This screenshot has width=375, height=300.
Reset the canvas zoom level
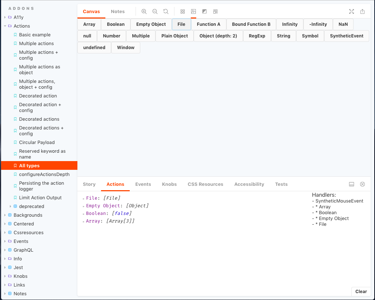pos(166,11)
